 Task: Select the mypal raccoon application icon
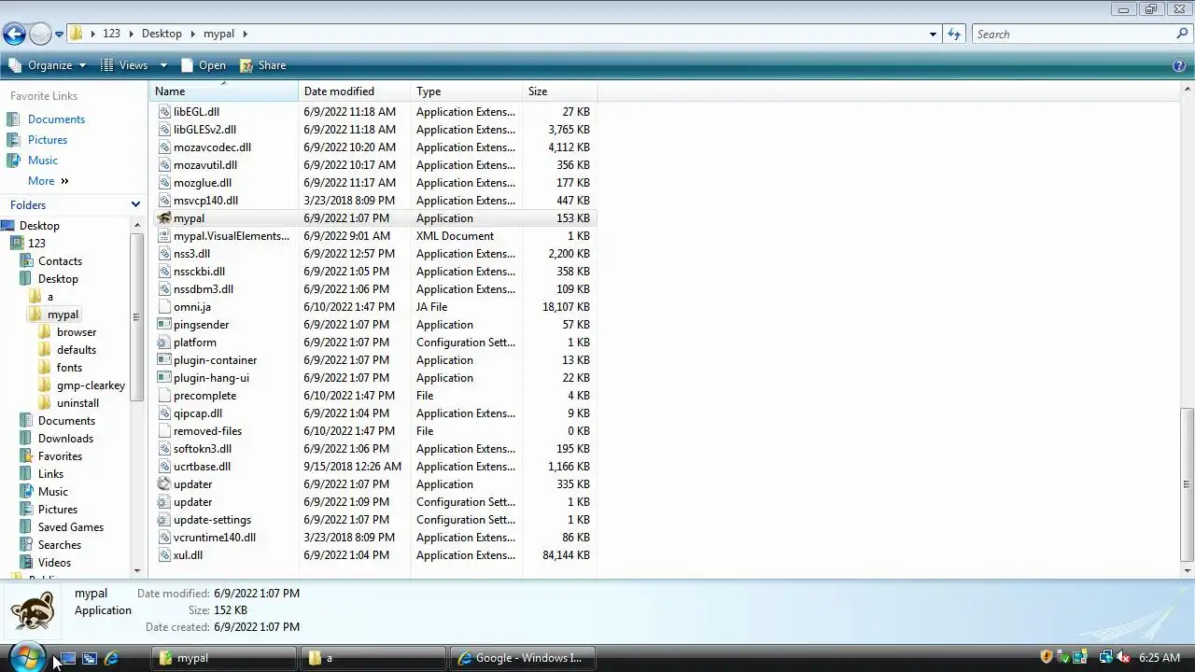tap(164, 218)
